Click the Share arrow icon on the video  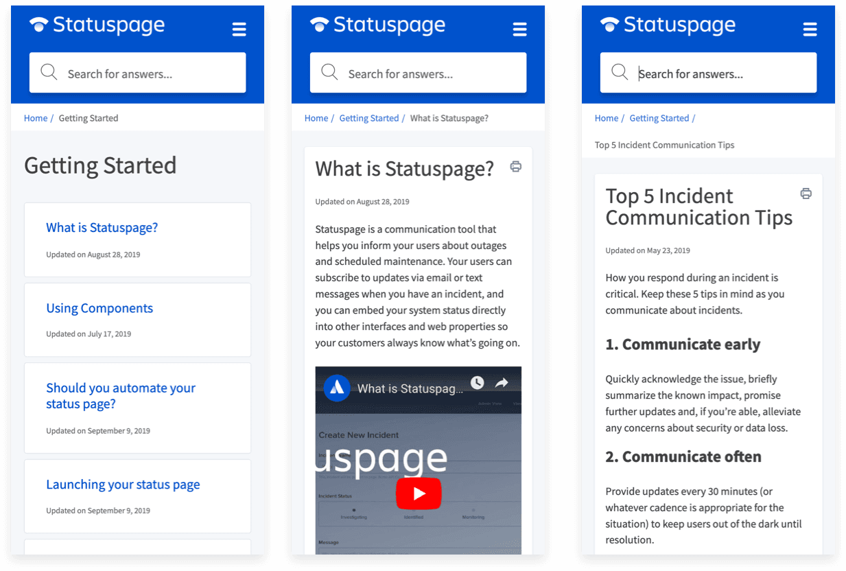pyautogui.click(x=503, y=382)
